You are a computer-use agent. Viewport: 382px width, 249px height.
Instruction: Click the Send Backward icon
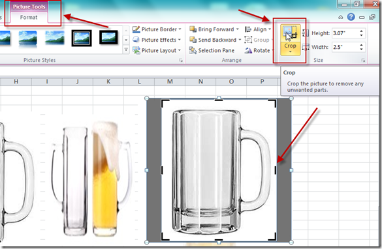pyautogui.click(x=193, y=40)
